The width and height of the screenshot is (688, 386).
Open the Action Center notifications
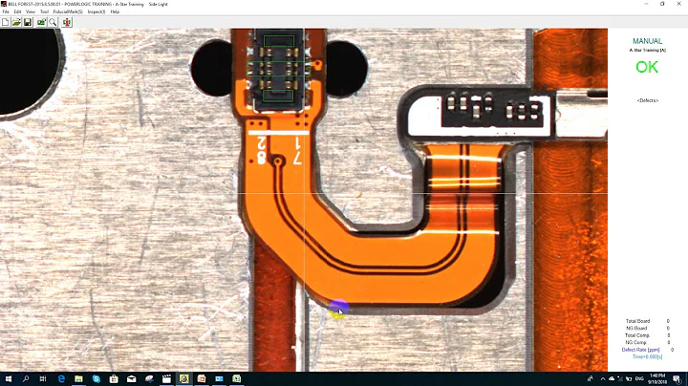tap(677, 378)
